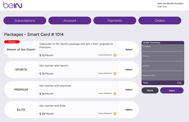The height and width of the screenshot is (122, 189).
Task: Select the PREMIUM package
Action: tap(129, 89)
